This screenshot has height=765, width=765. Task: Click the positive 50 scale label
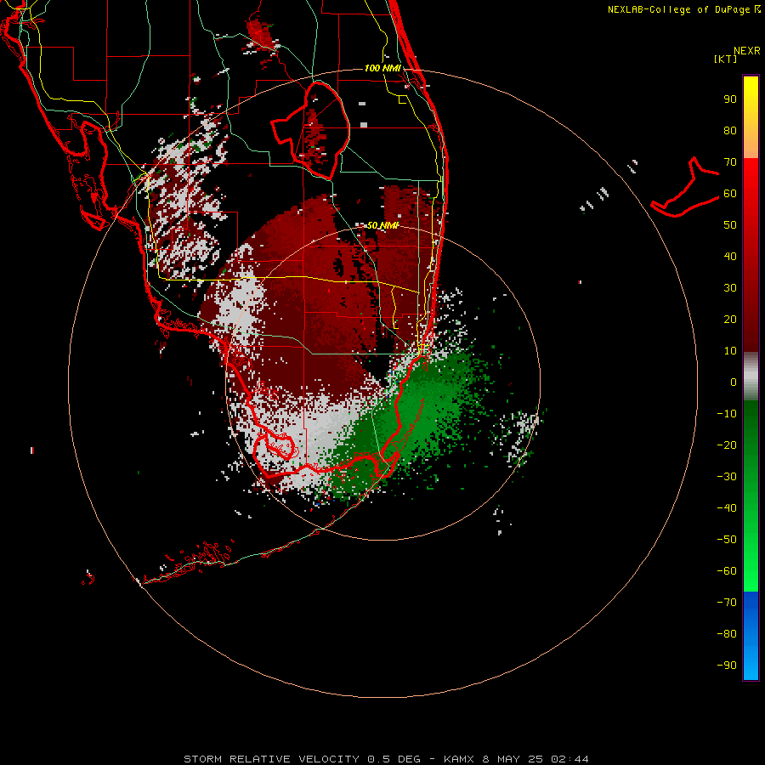coord(730,225)
